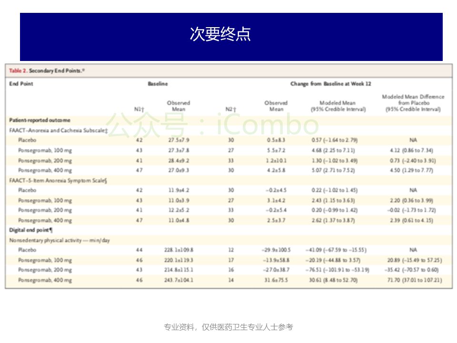Select observed change value 3.1±4.2

tap(276, 201)
